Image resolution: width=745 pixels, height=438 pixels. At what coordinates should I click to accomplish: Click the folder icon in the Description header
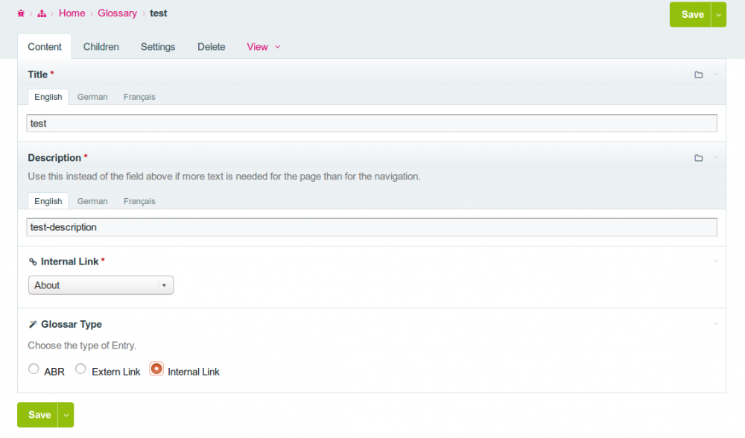tap(698, 158)
